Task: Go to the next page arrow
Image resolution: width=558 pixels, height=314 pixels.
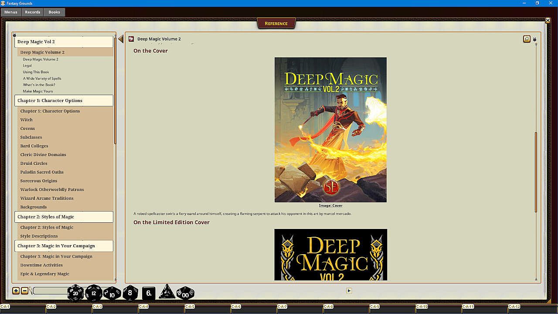Action: coord(349,290)
